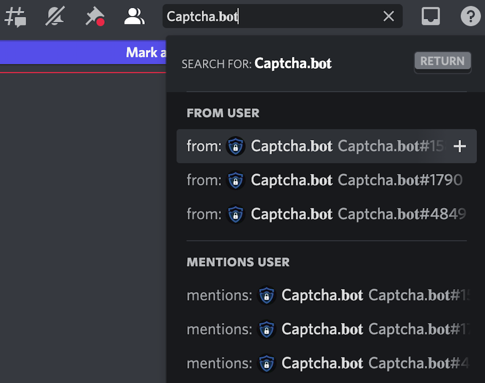Image resolution: width=485 pixels, height=383 pixels.
Task: Toggle the member list icon
Action: 134,17
